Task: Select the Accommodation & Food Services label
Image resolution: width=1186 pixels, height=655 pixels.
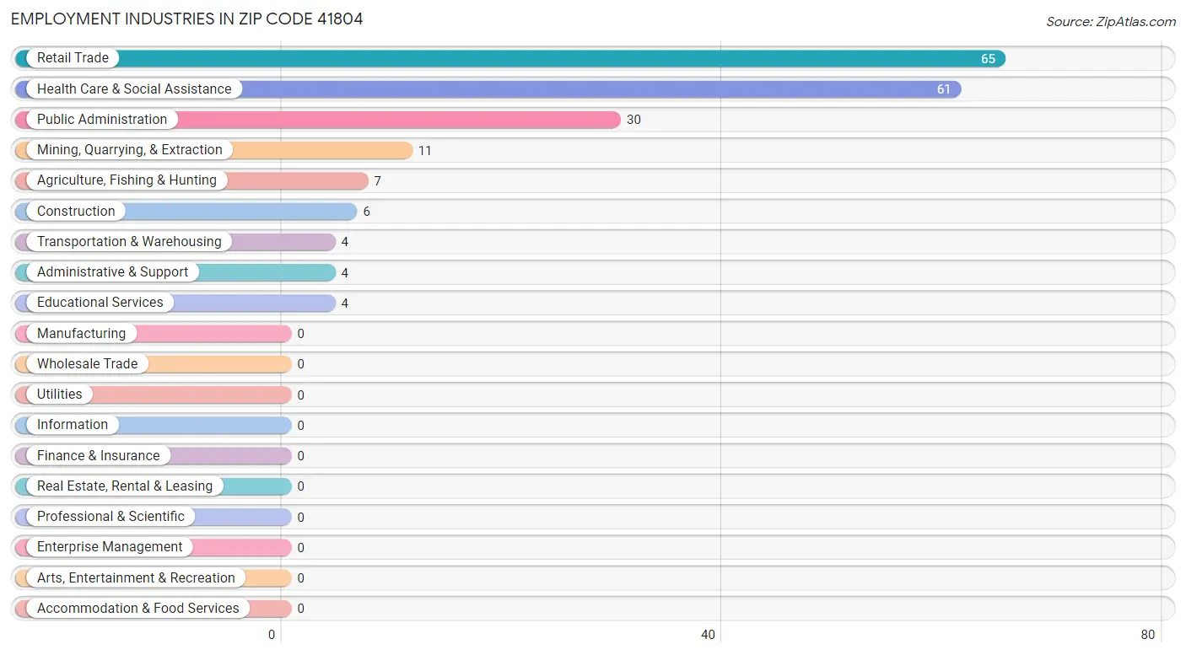Action: 138,608
